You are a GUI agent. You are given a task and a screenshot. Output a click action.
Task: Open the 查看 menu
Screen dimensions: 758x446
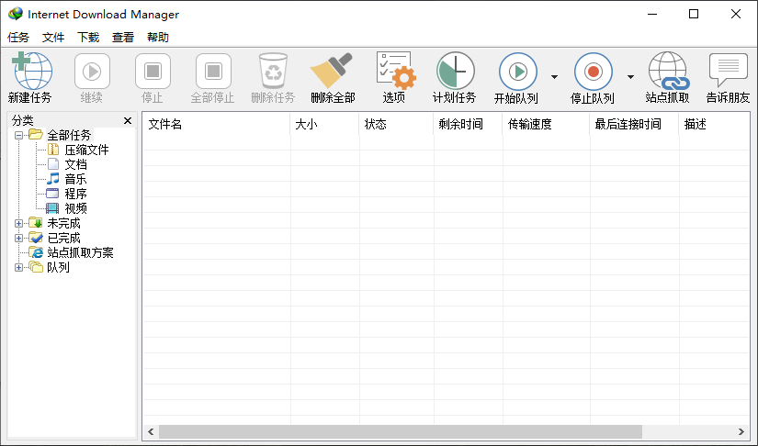(x=123, y=37)
